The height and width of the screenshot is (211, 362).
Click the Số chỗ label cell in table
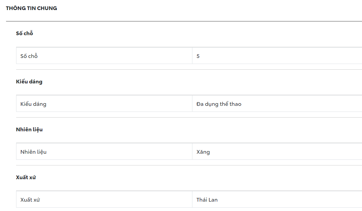[29, 56]
